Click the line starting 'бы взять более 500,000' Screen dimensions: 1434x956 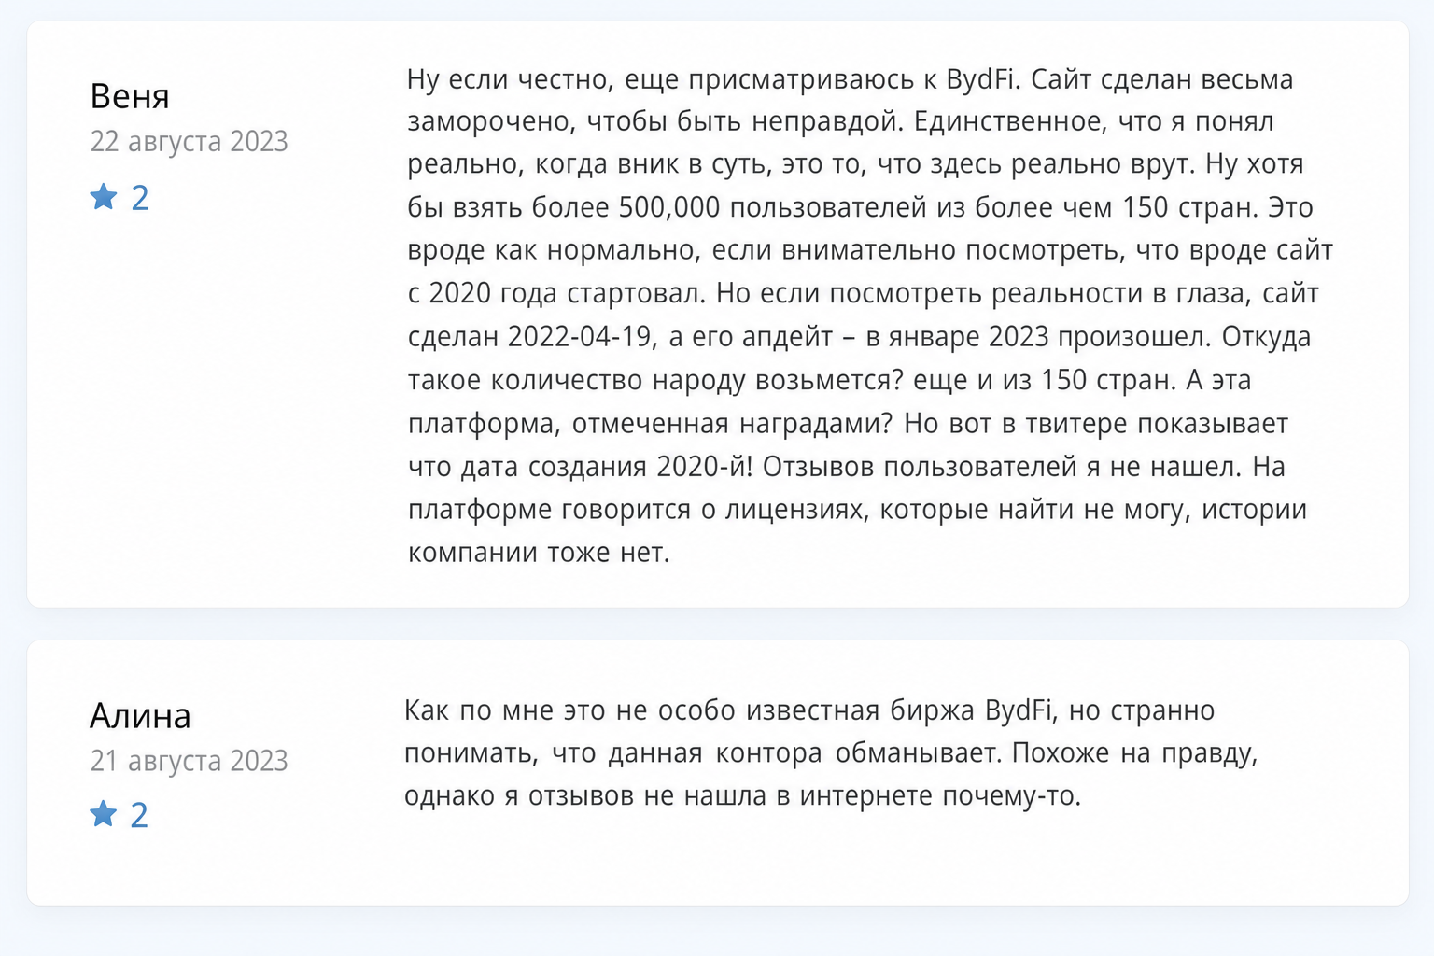(860, 207)
